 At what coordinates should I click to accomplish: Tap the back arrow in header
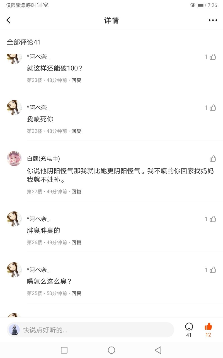click(9, 20)
